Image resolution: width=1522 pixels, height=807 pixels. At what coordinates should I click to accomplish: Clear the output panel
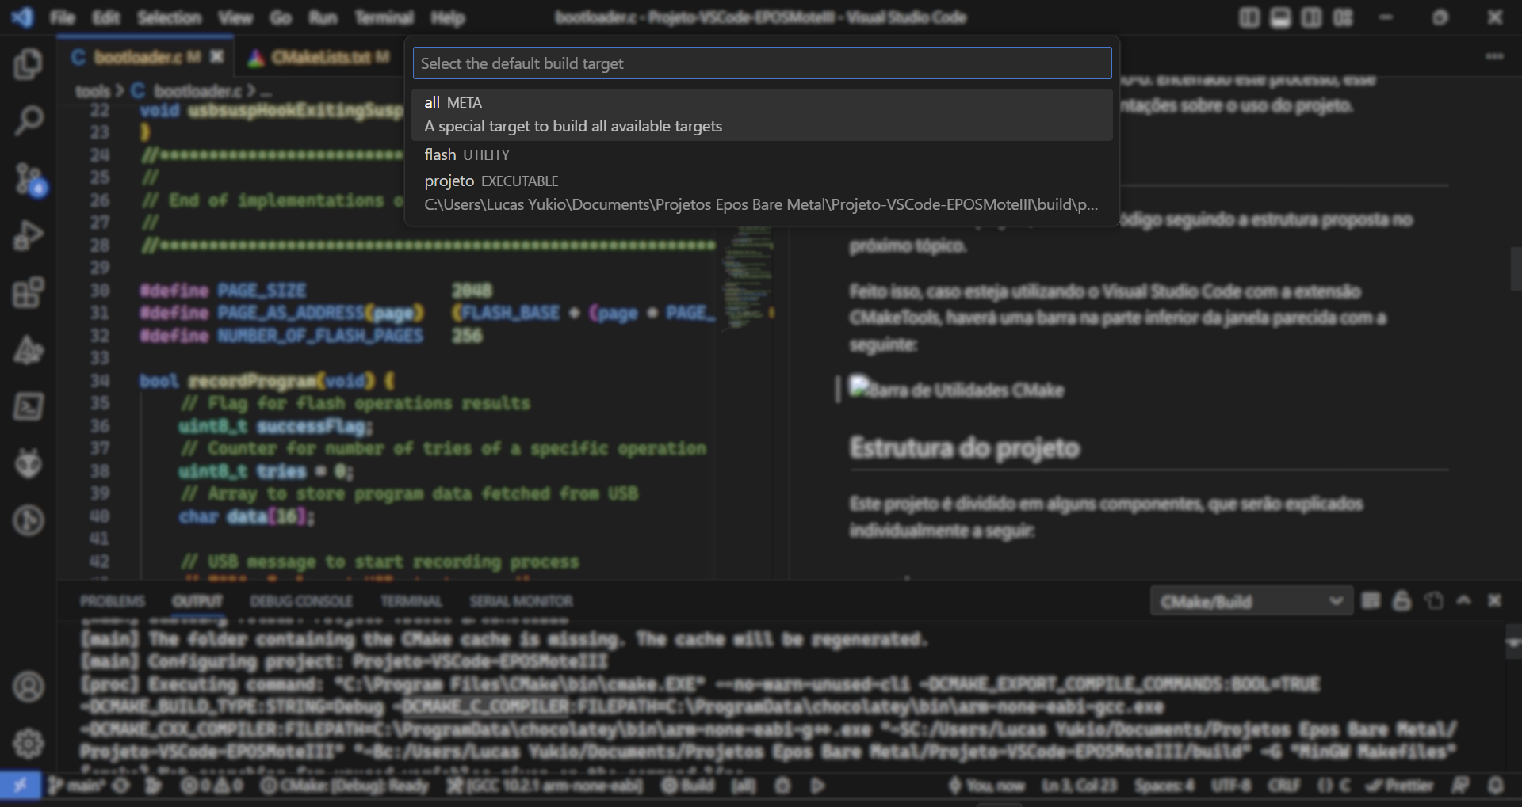tap(1371, 600)
